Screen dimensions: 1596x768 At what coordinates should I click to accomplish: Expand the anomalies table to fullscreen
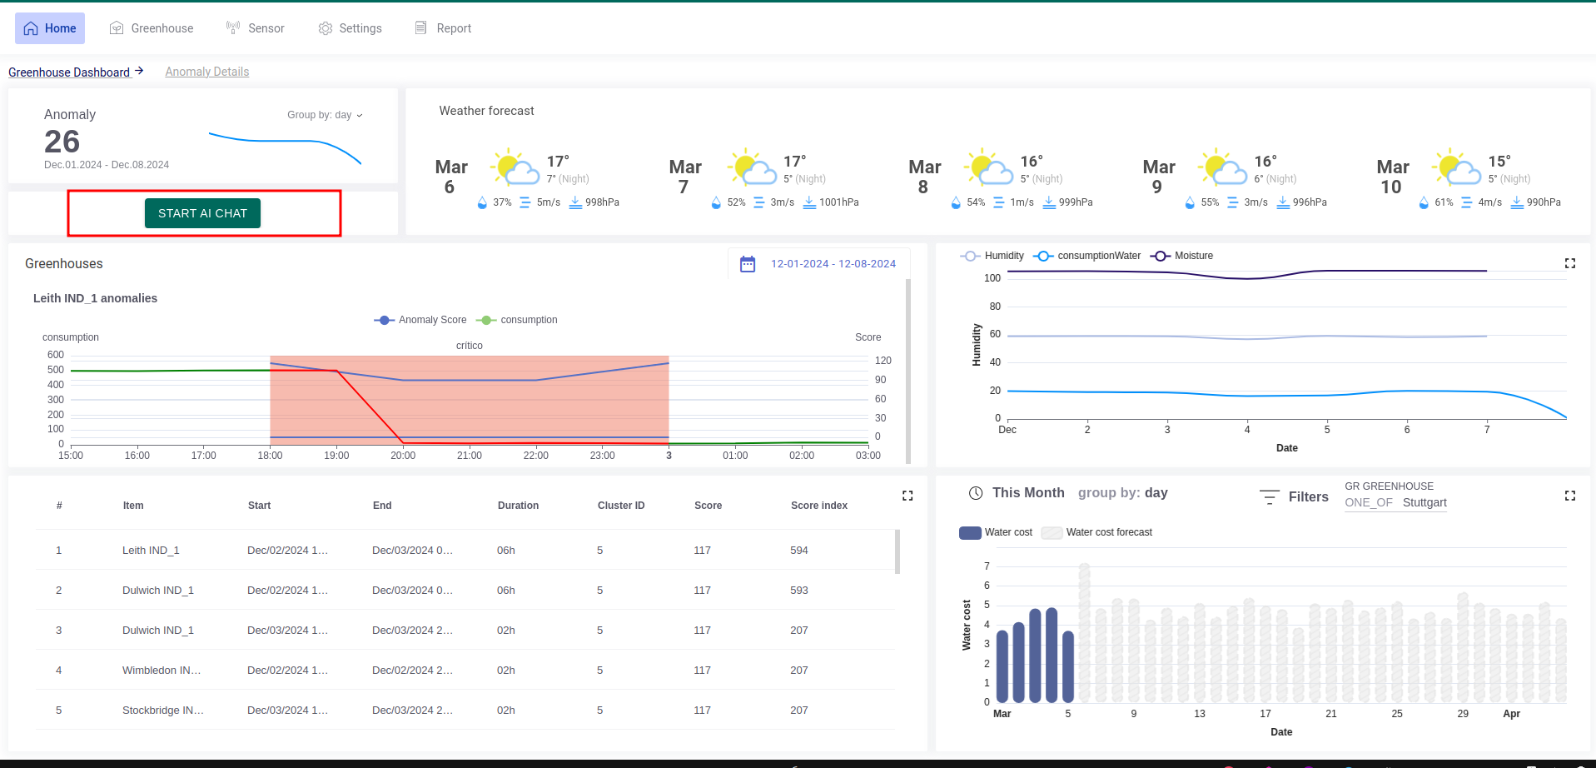pos(907,496)
